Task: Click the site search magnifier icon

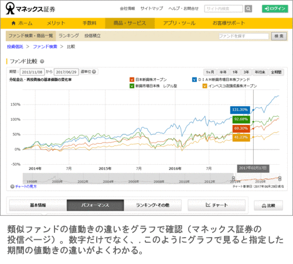Action: coord(248,9)
